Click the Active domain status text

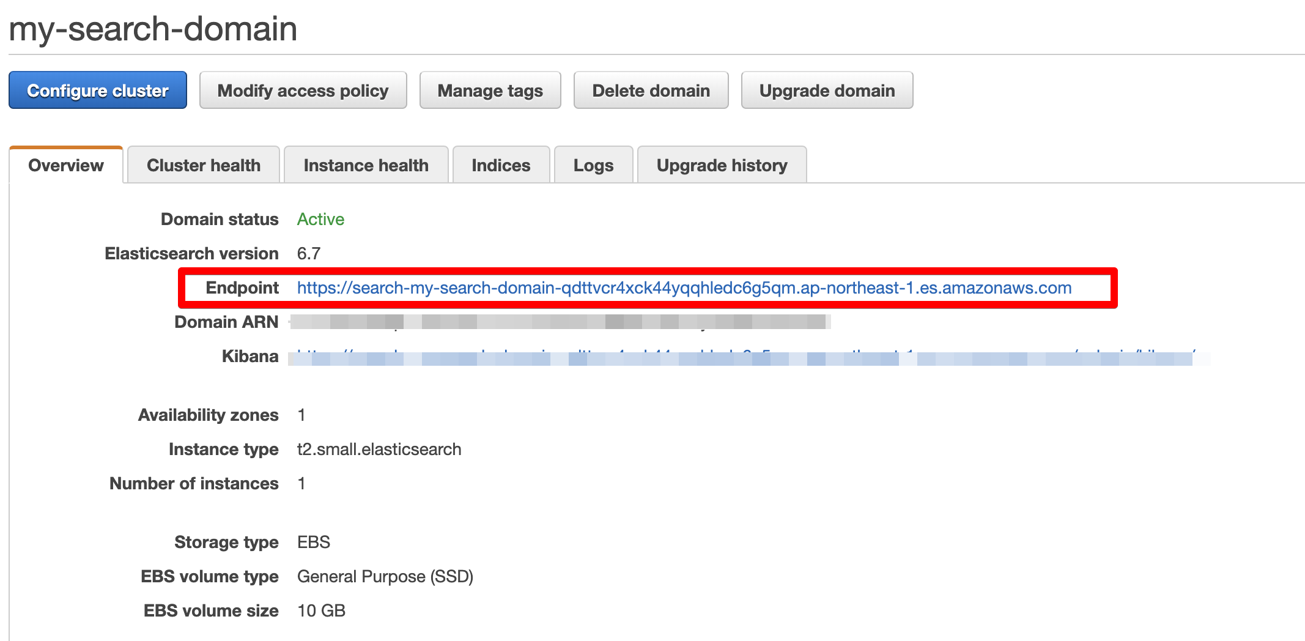[320, 219]
